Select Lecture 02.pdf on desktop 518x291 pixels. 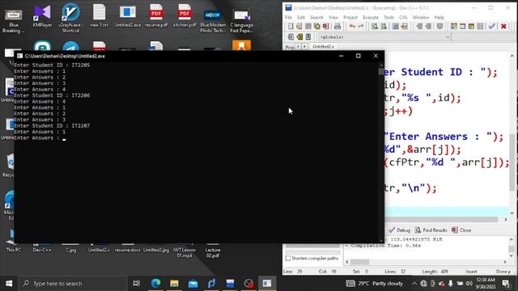(213, 252)
